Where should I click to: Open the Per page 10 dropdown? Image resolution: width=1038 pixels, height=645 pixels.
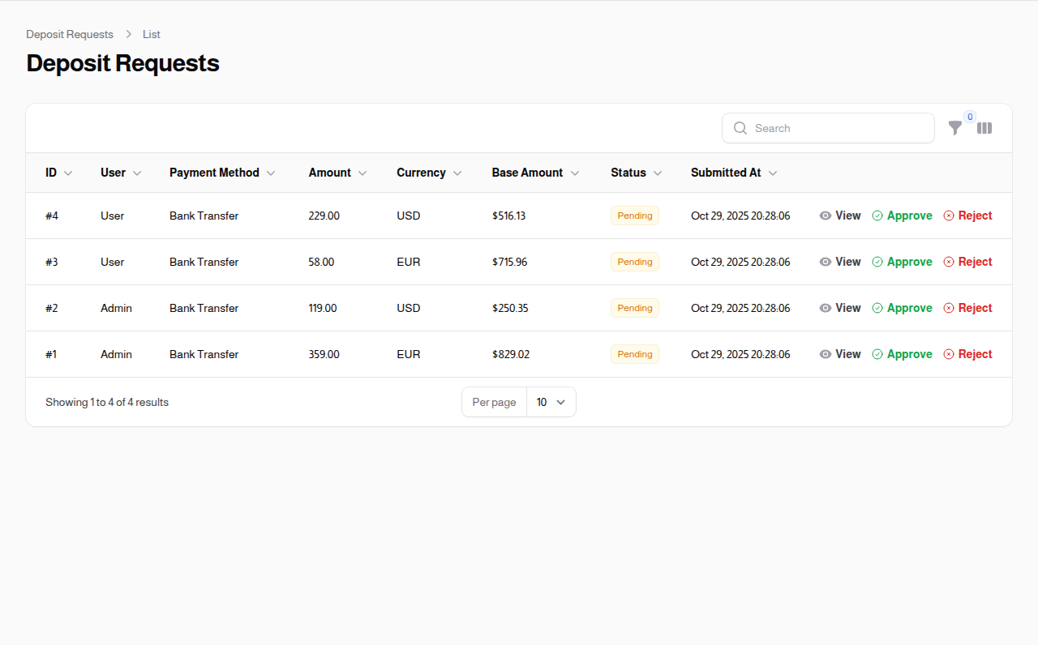tap(551, 402)
